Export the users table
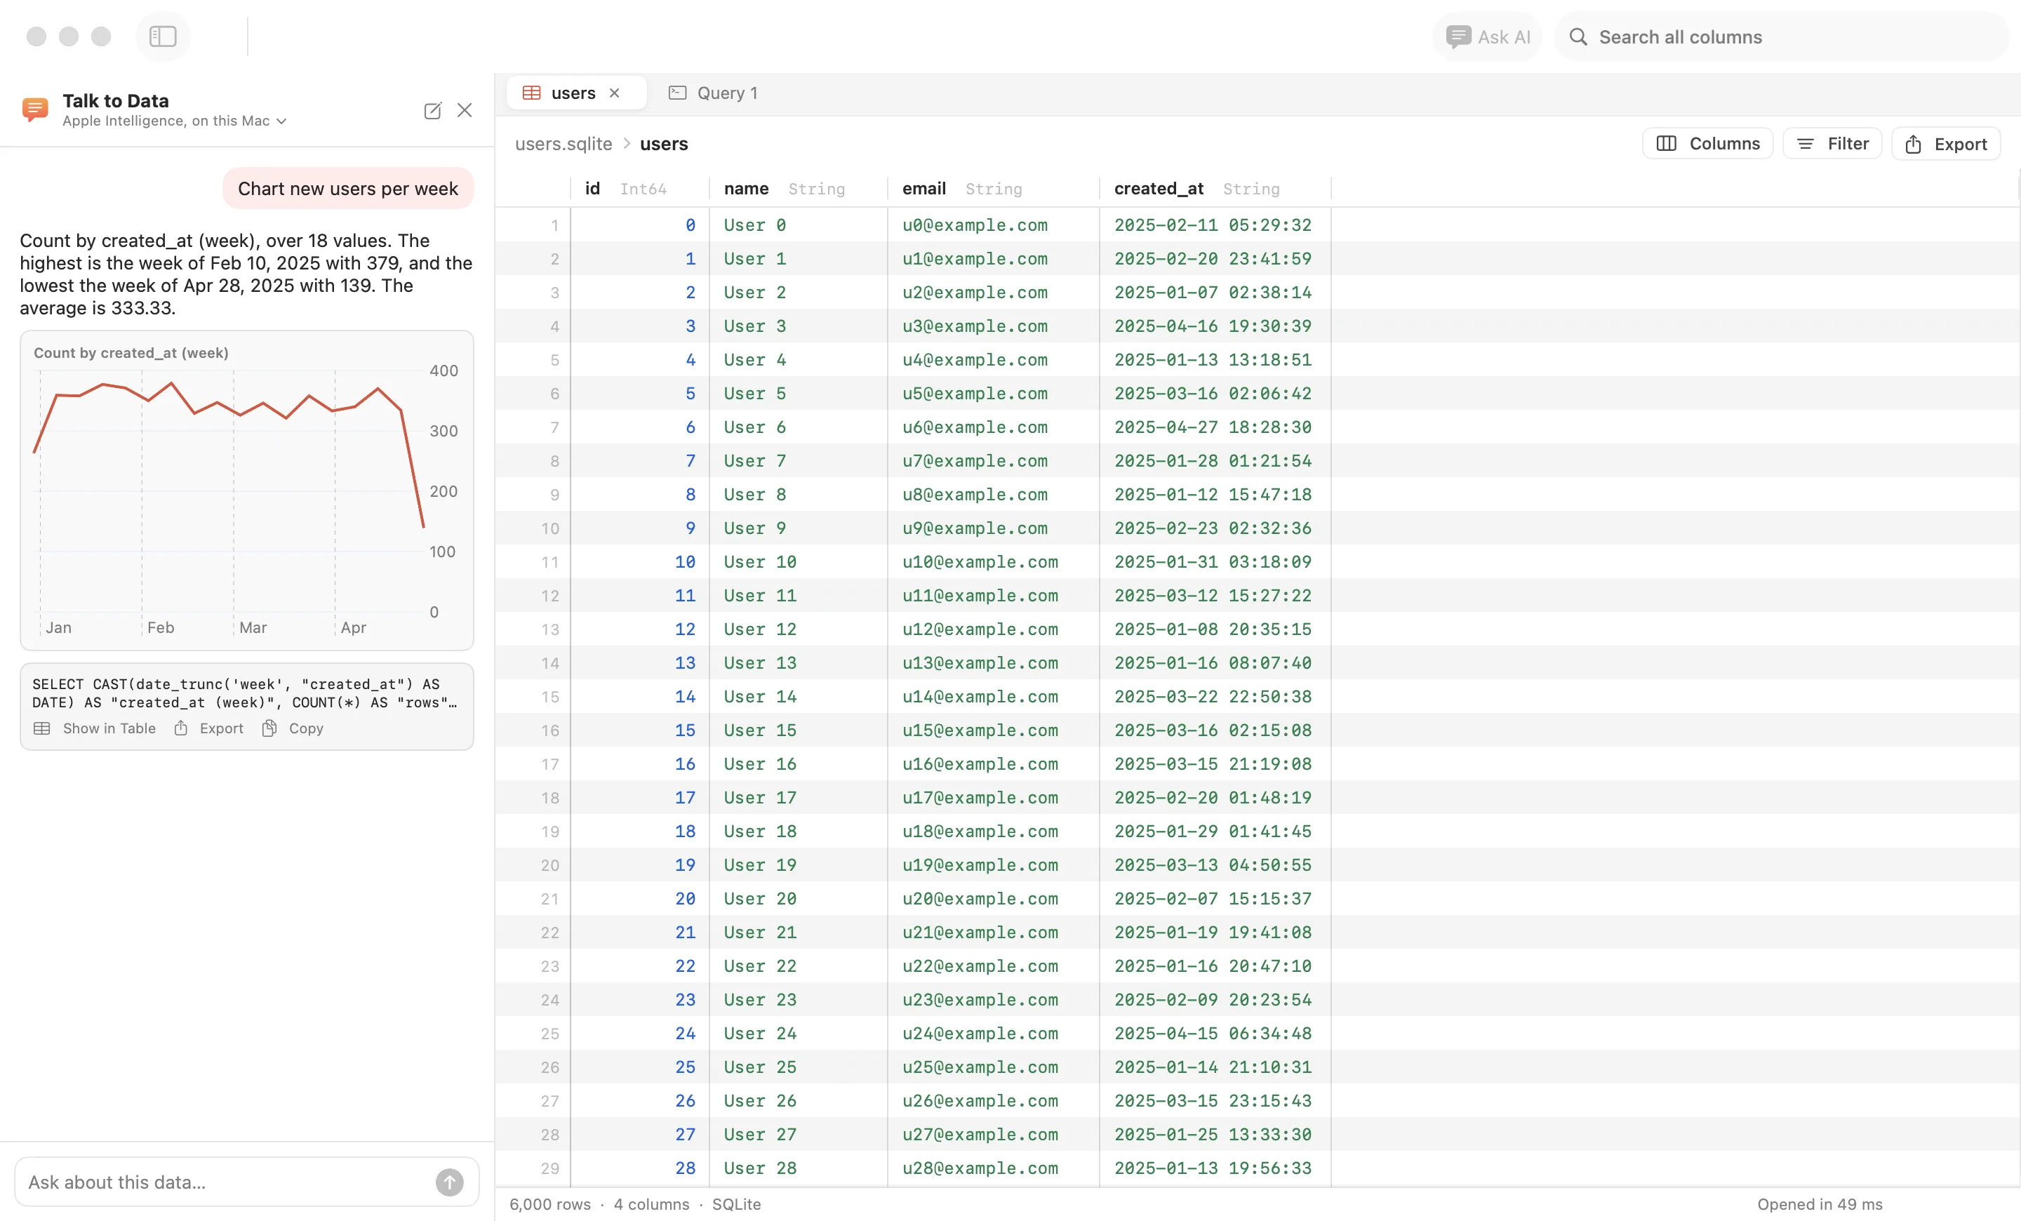Screen dimensions: 2021x1221 [1945, 143]
